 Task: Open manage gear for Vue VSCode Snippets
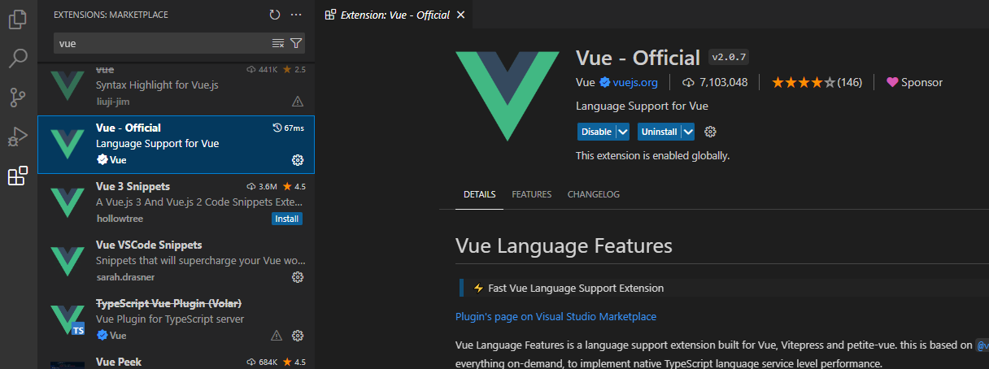pyautogui.click(x=298, y=277)
